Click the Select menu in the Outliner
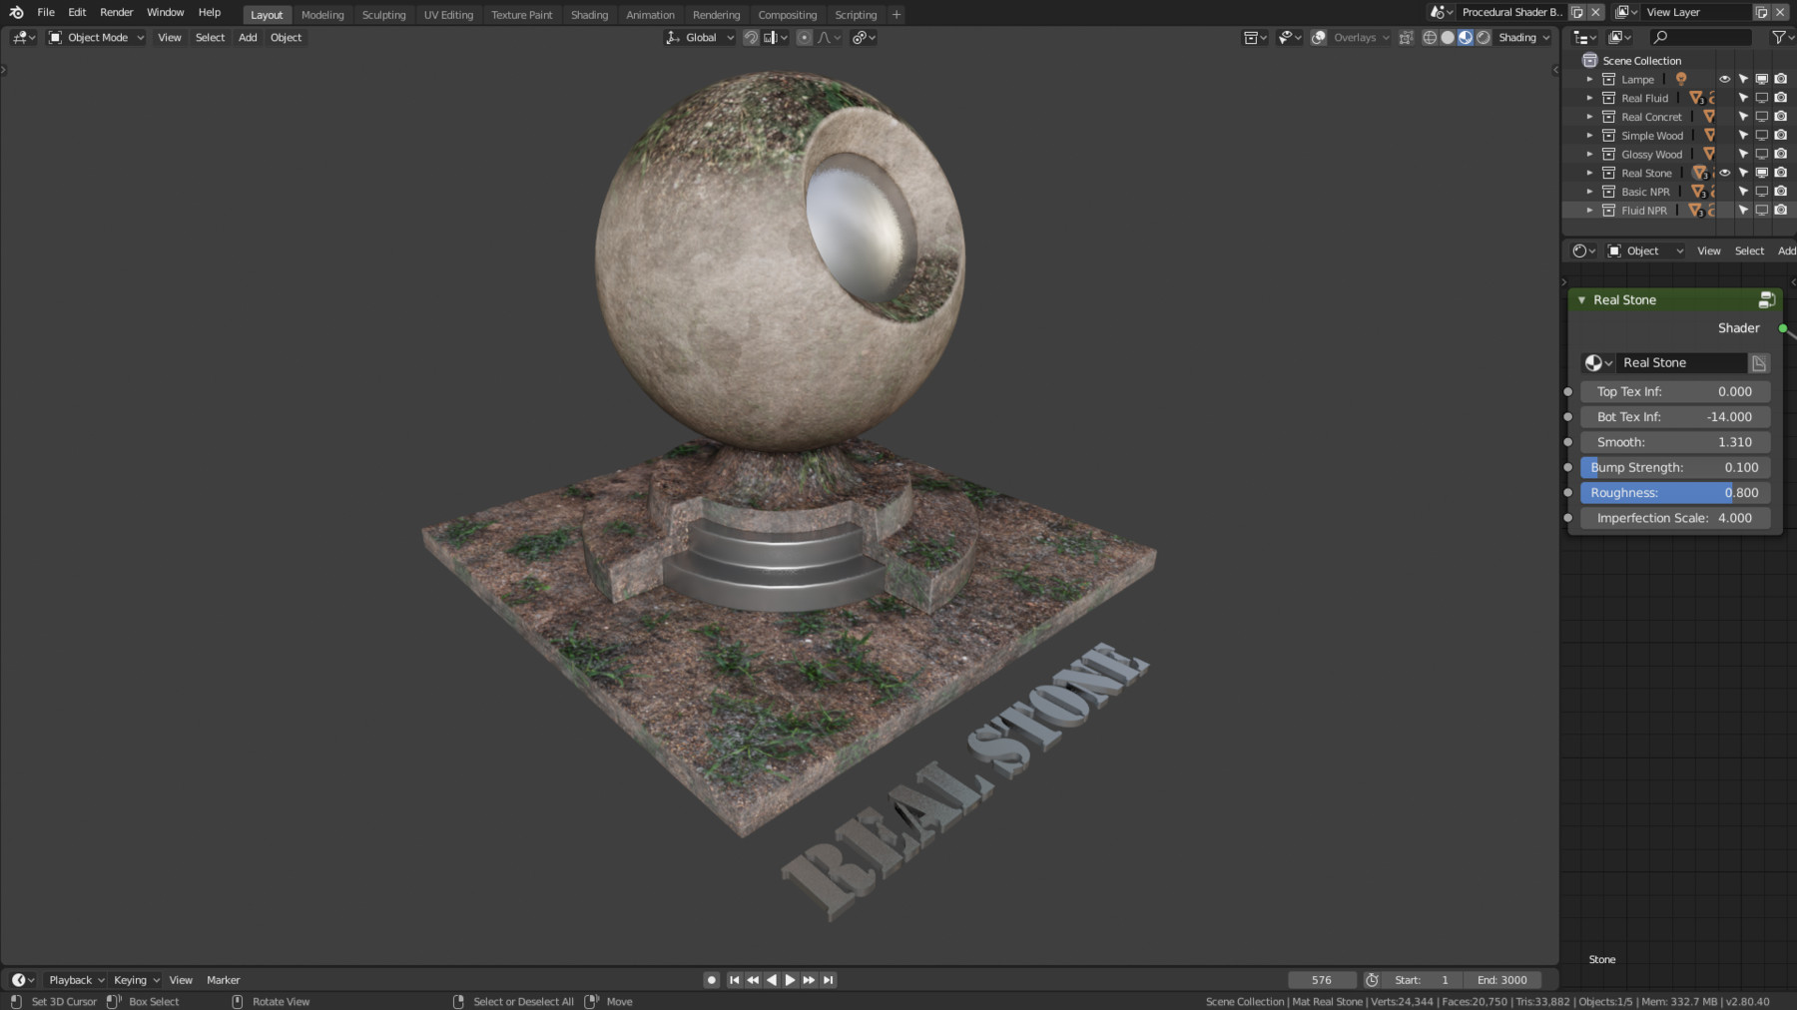The width and height of the screenshot is (1797, 1010). (1748, 251)
